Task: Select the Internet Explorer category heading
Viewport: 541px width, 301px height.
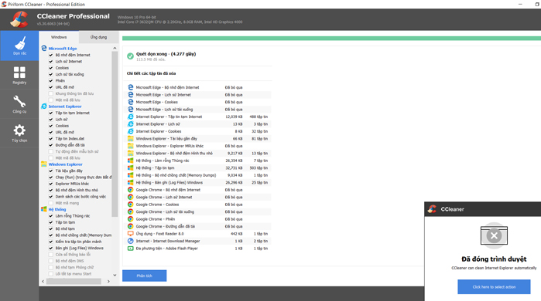Action: 65,107
